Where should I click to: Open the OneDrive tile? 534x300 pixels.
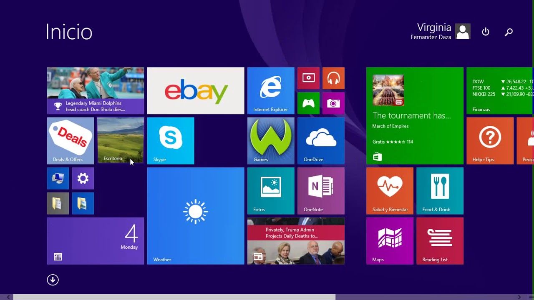pyautogui.click(x=321, y=141)
